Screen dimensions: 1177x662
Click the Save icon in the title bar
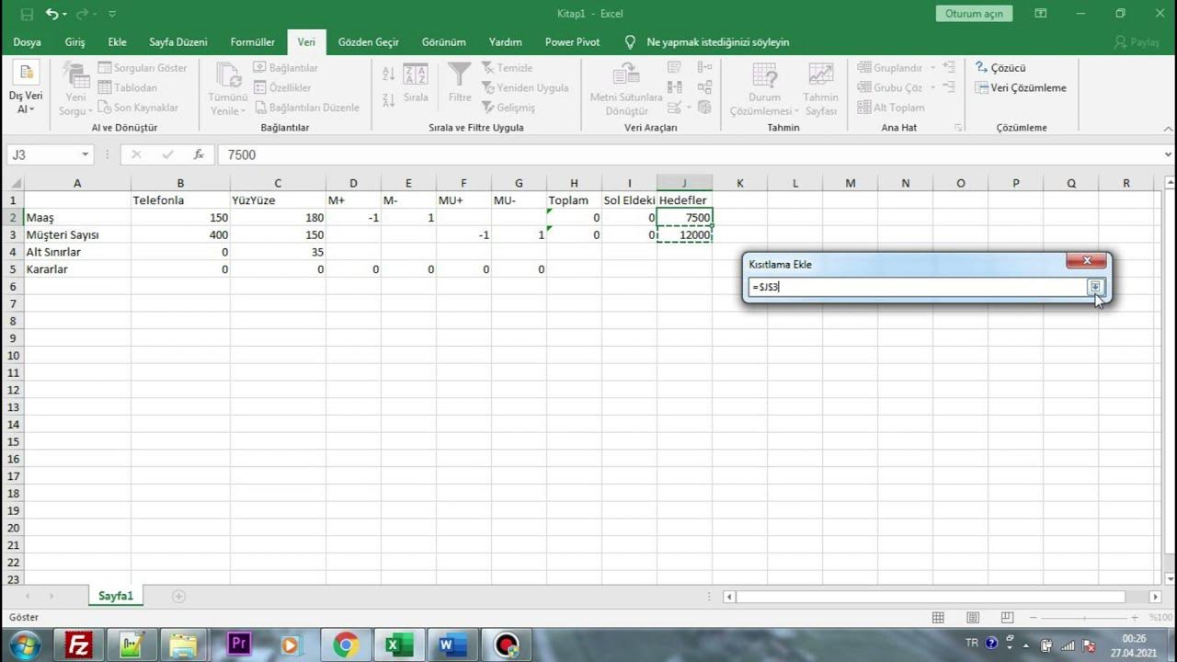point(27,14)
